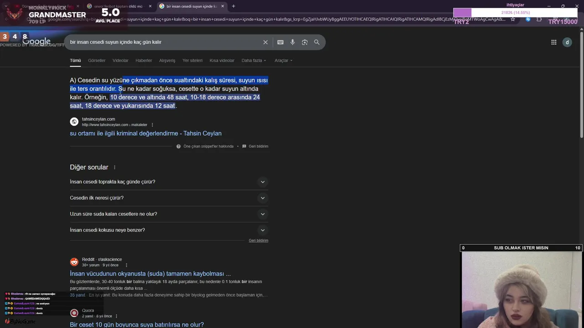Open Reddit result 'İnsan vücudunun okyanusta'
The image size is (584, 328).
click(150, 274)
